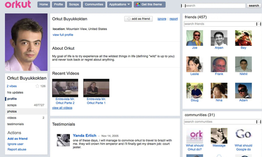Select his updates in sidebar

[15, 92]
